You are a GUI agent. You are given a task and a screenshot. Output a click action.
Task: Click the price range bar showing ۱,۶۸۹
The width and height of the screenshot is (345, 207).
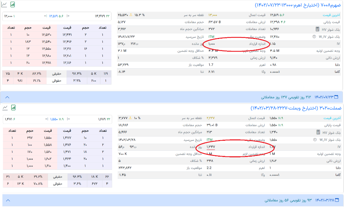pos(57,119)
